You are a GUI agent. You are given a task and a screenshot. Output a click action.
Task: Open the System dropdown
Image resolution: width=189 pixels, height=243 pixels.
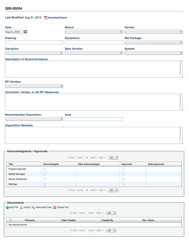pyautogui.click(x=154, y=53)
